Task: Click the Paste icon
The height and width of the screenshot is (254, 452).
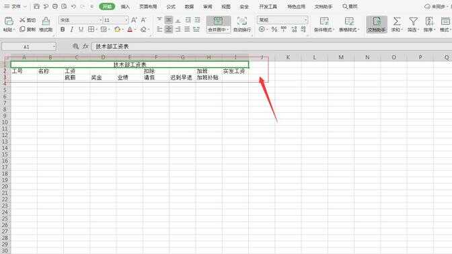Action: tap(9, 21)
